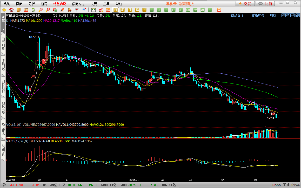The height and width of the screenshot is (188, 301).
Task: Expand the left sidebar arrow below 夜盘
Action: (3, 30)
